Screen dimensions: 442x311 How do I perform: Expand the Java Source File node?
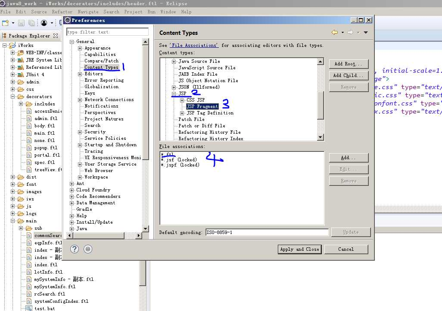174,62
